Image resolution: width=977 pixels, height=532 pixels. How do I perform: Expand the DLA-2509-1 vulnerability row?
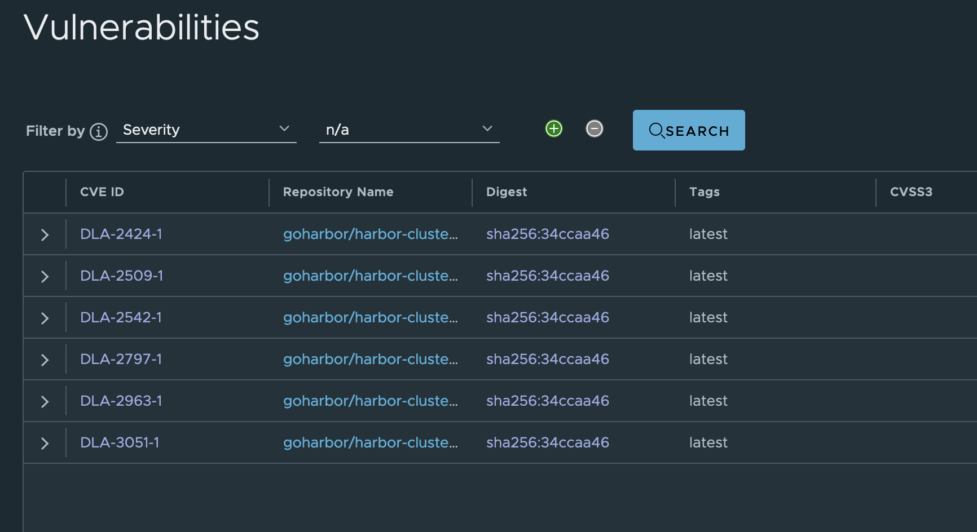[45, 276]
